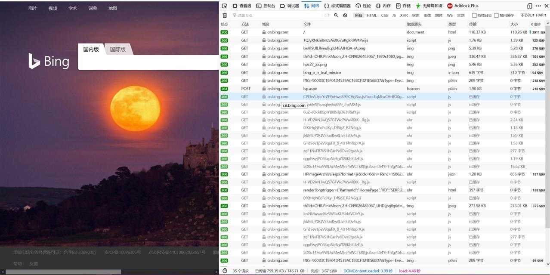Open the 性能 (Performance) panel
Viewport: 550px width, 275px height.
(363, 6)
